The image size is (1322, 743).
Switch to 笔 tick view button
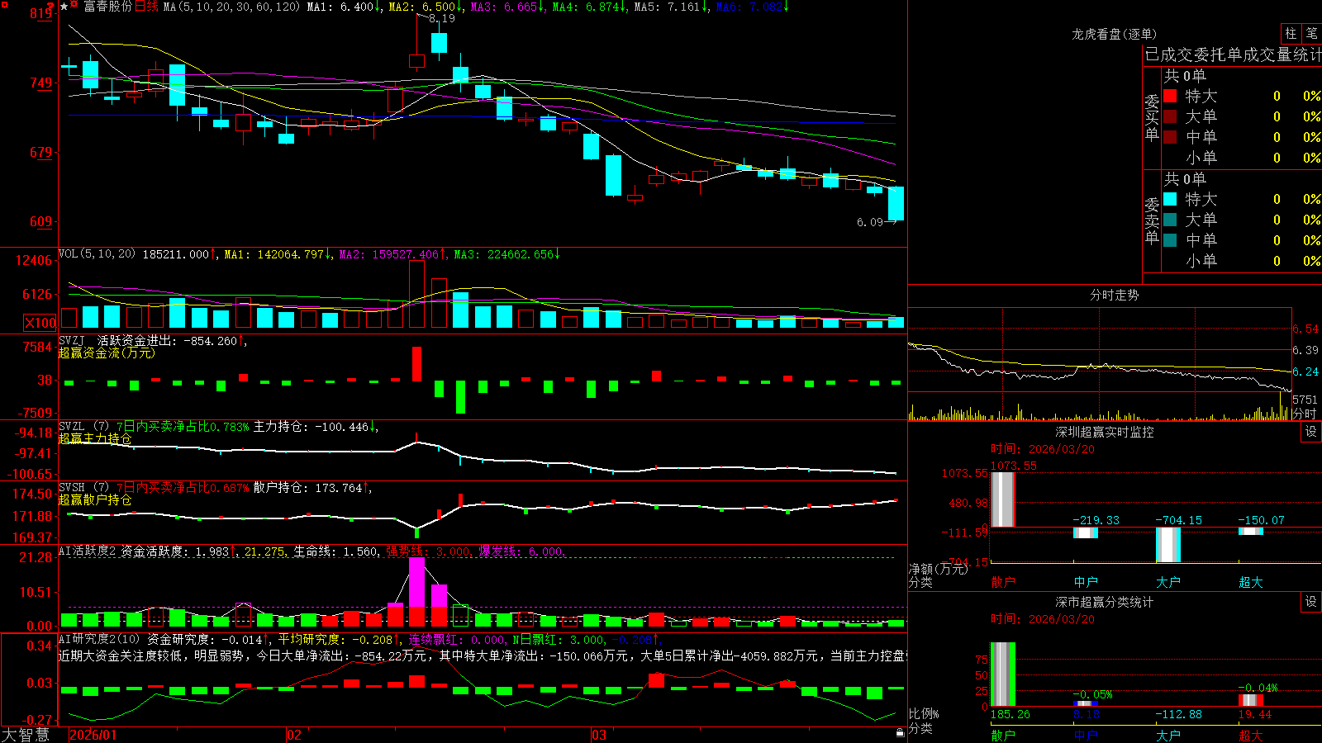(x=1312, y=33)
